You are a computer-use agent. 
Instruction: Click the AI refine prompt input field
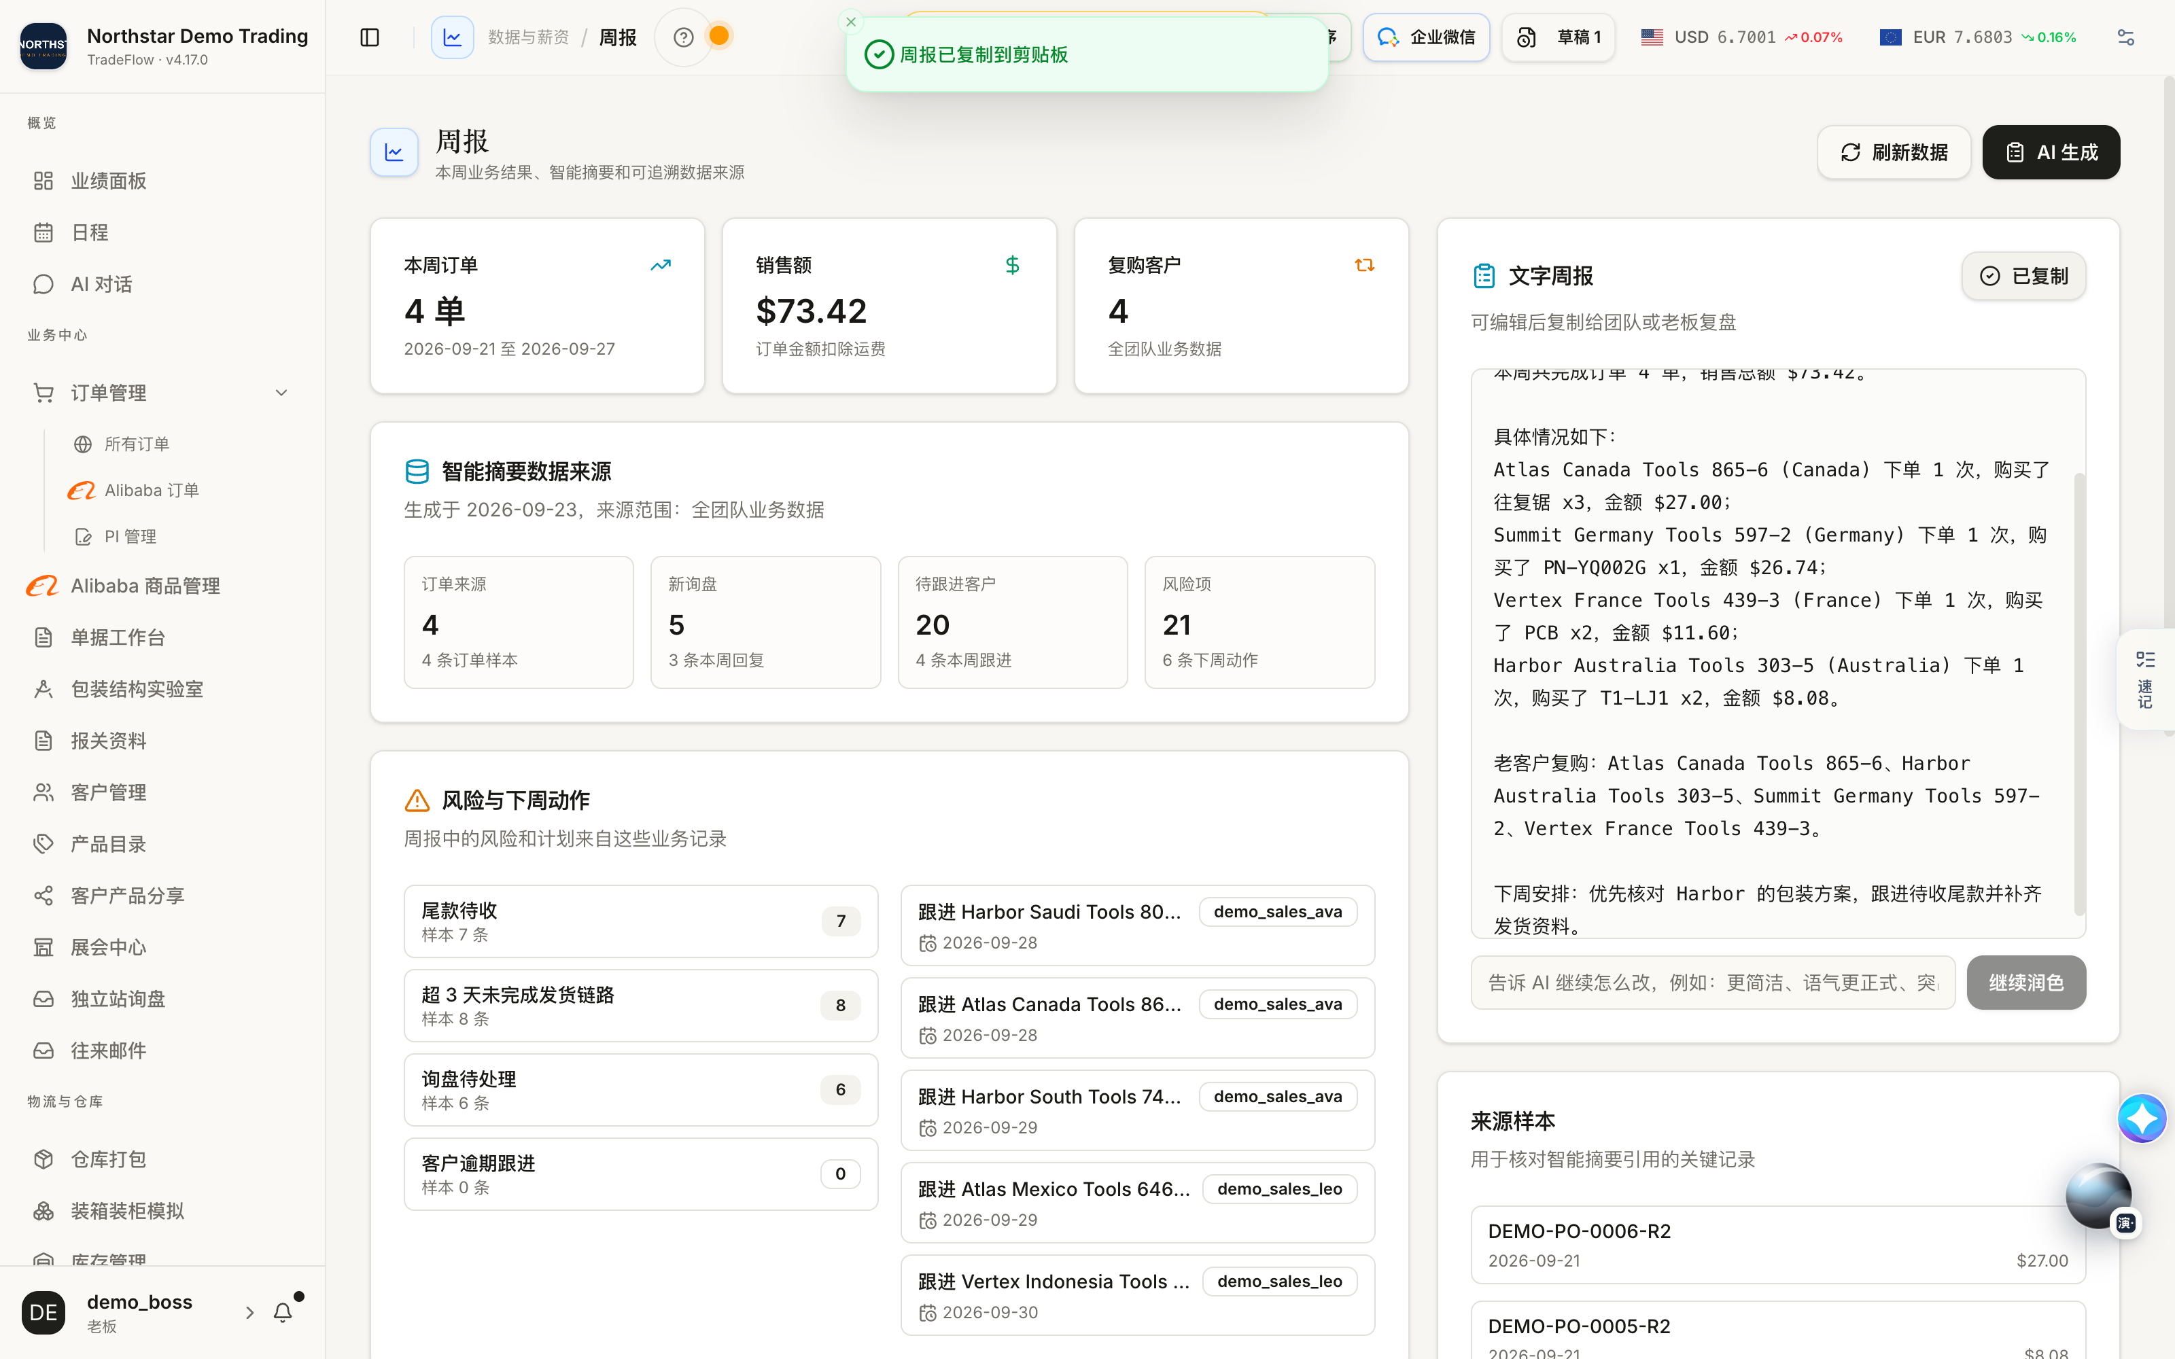pyautogui.click(x=1712, y=983)
